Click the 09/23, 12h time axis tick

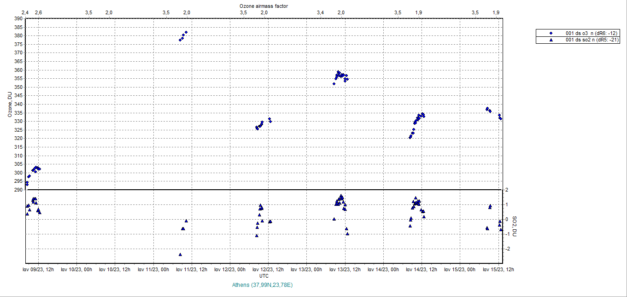tap(39, 270)
